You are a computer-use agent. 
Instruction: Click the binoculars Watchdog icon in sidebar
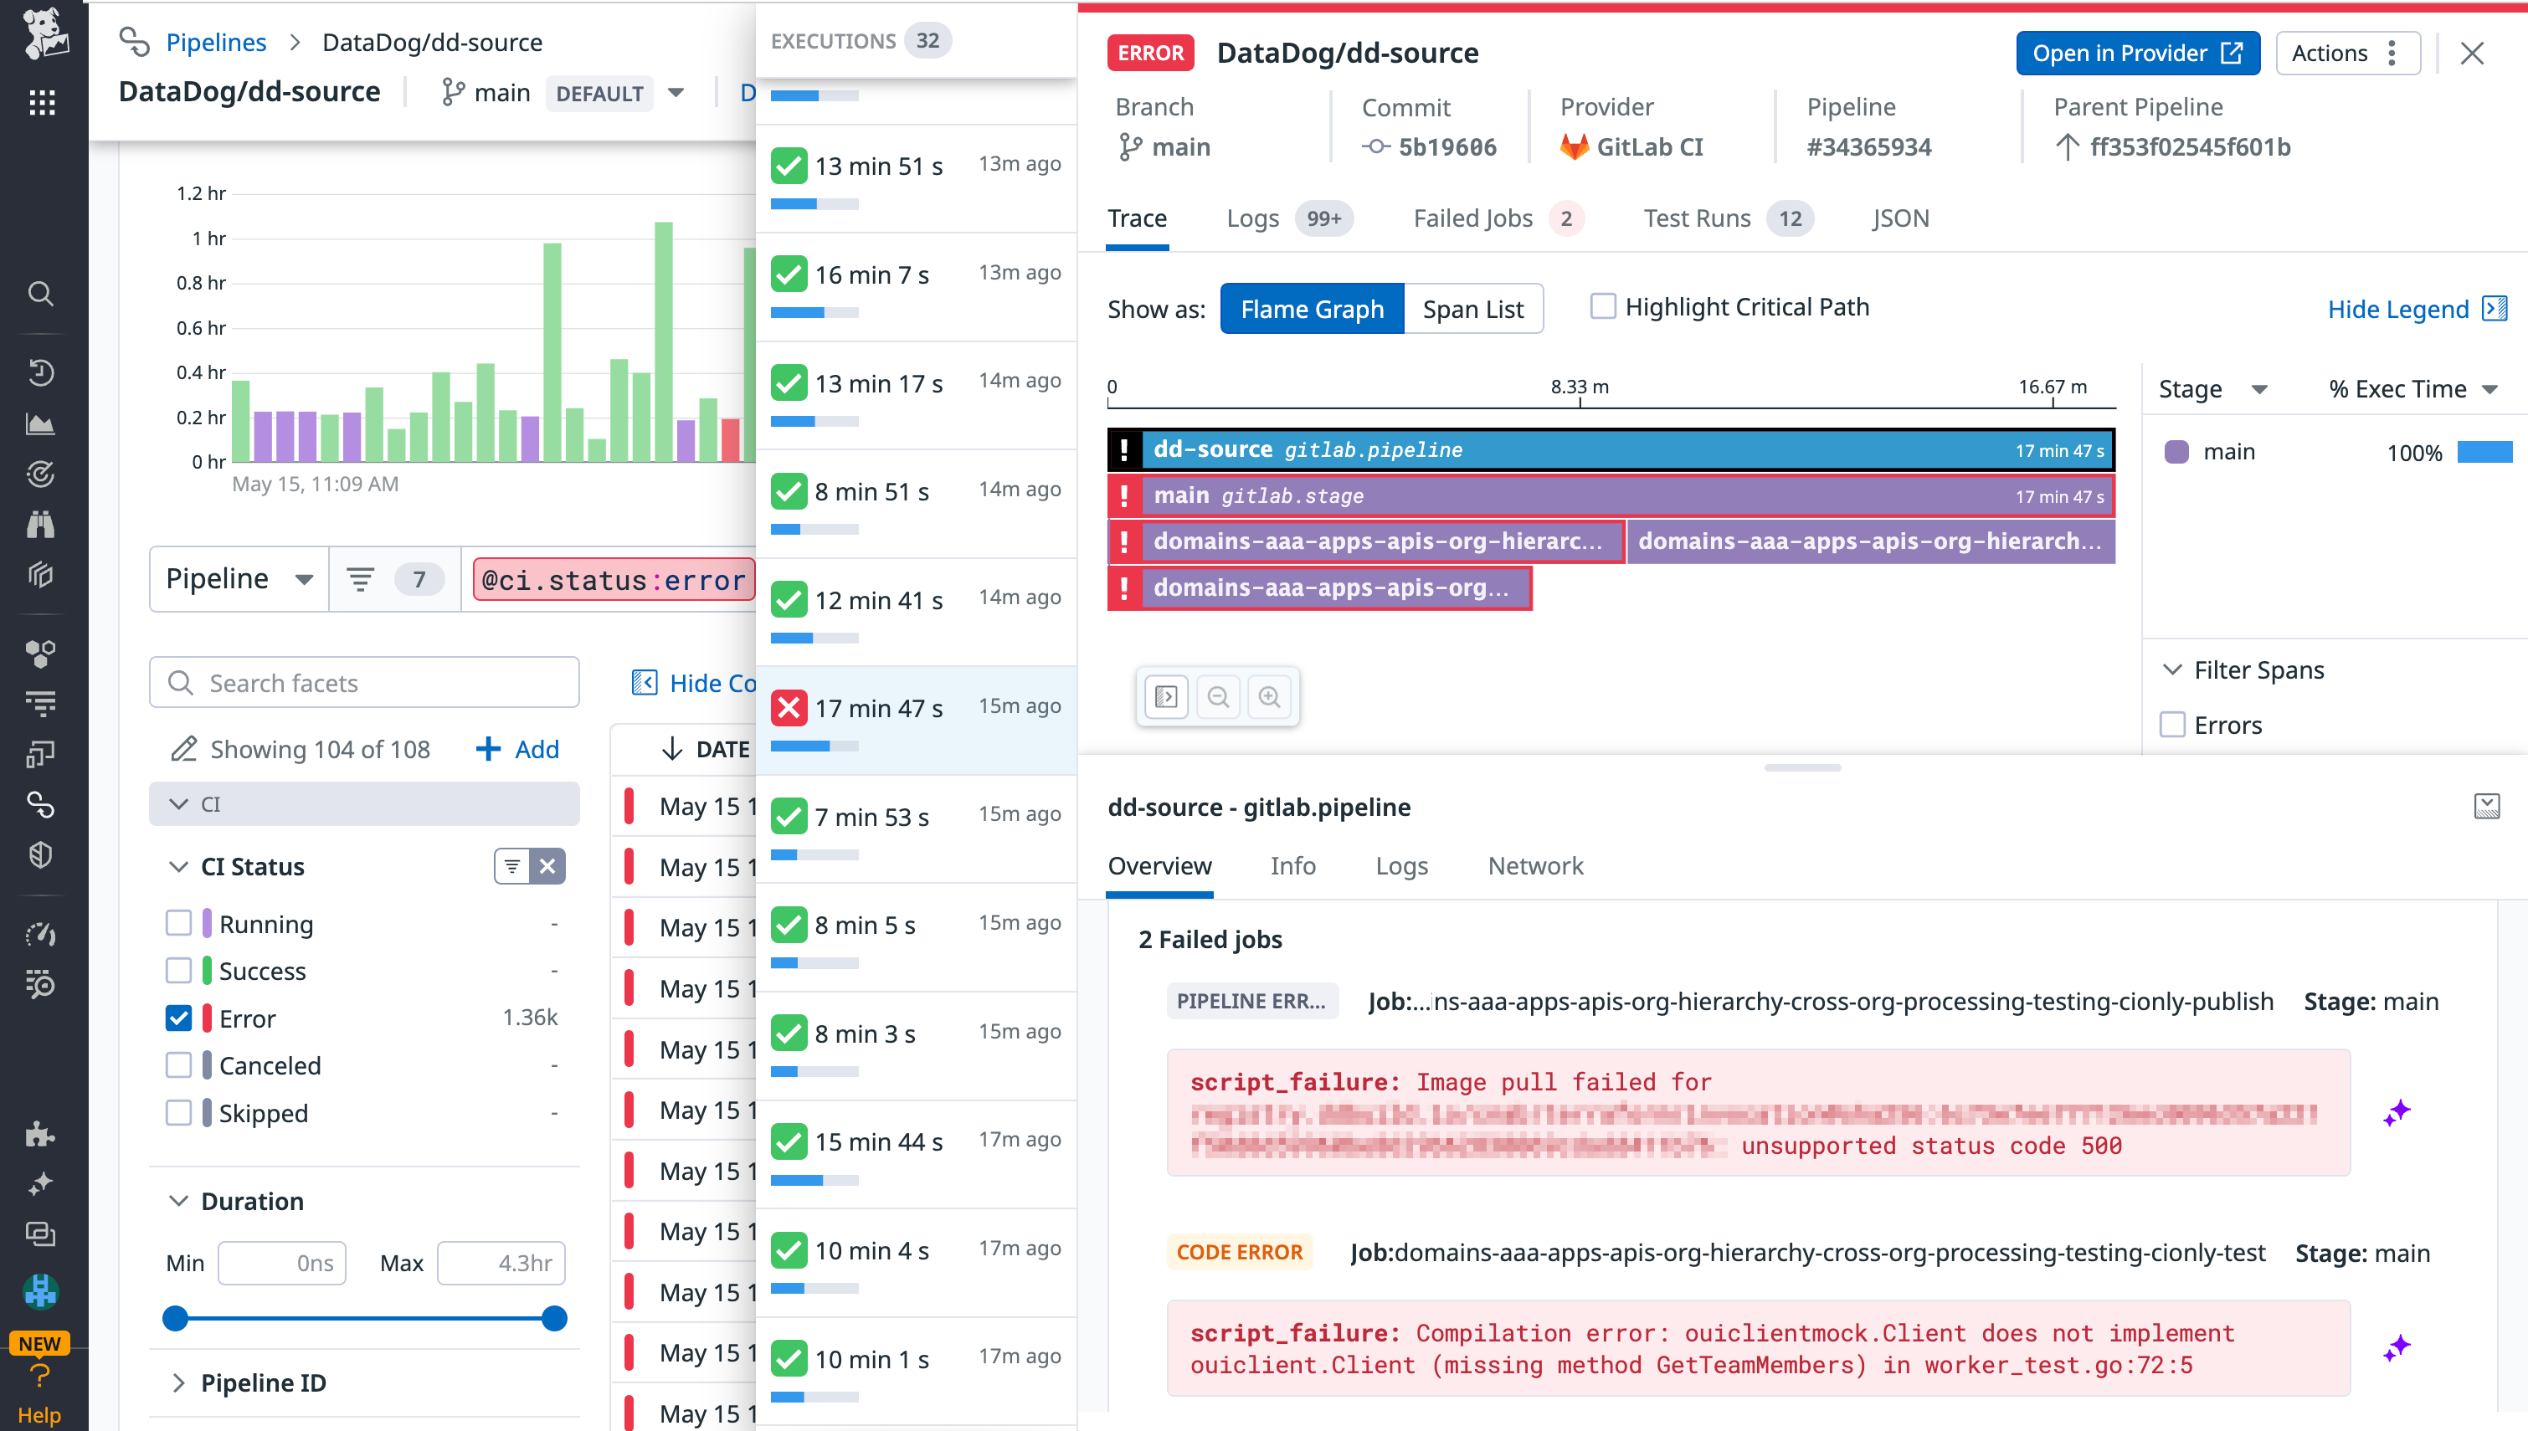[41, 524]
